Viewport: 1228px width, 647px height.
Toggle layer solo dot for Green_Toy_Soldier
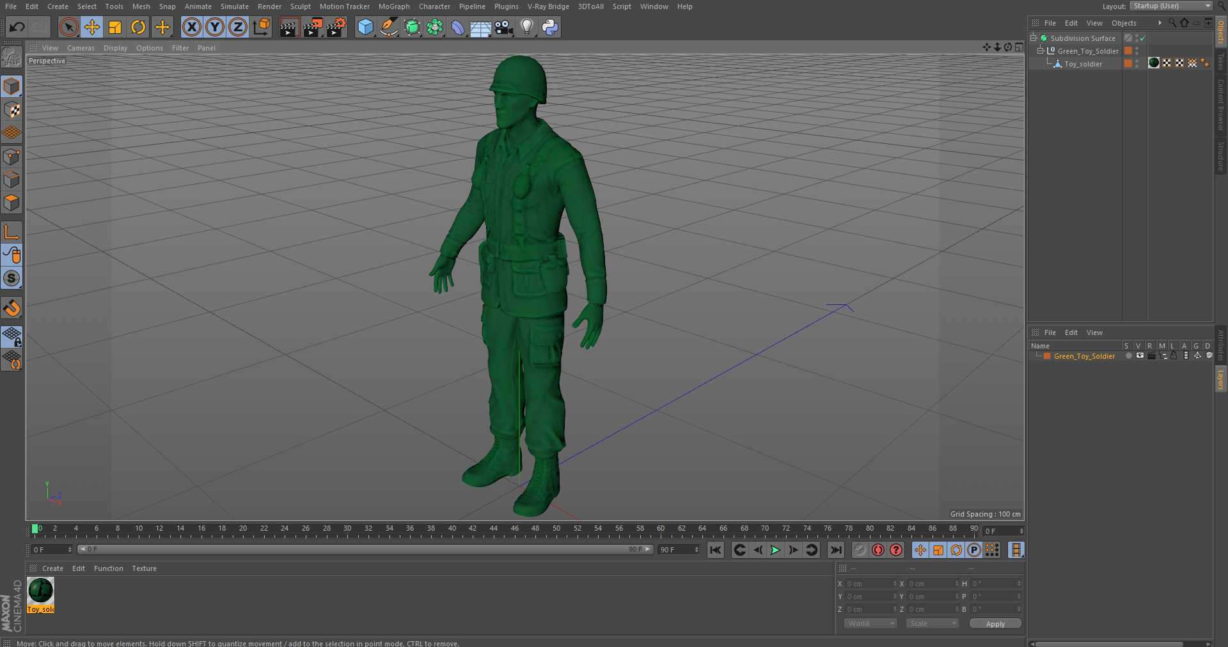(1128, 355)
